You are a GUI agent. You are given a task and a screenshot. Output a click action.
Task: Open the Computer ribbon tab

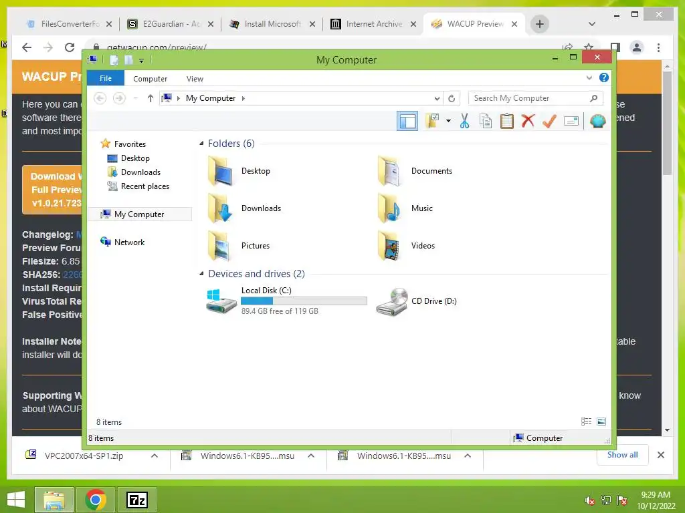point(150,79)
